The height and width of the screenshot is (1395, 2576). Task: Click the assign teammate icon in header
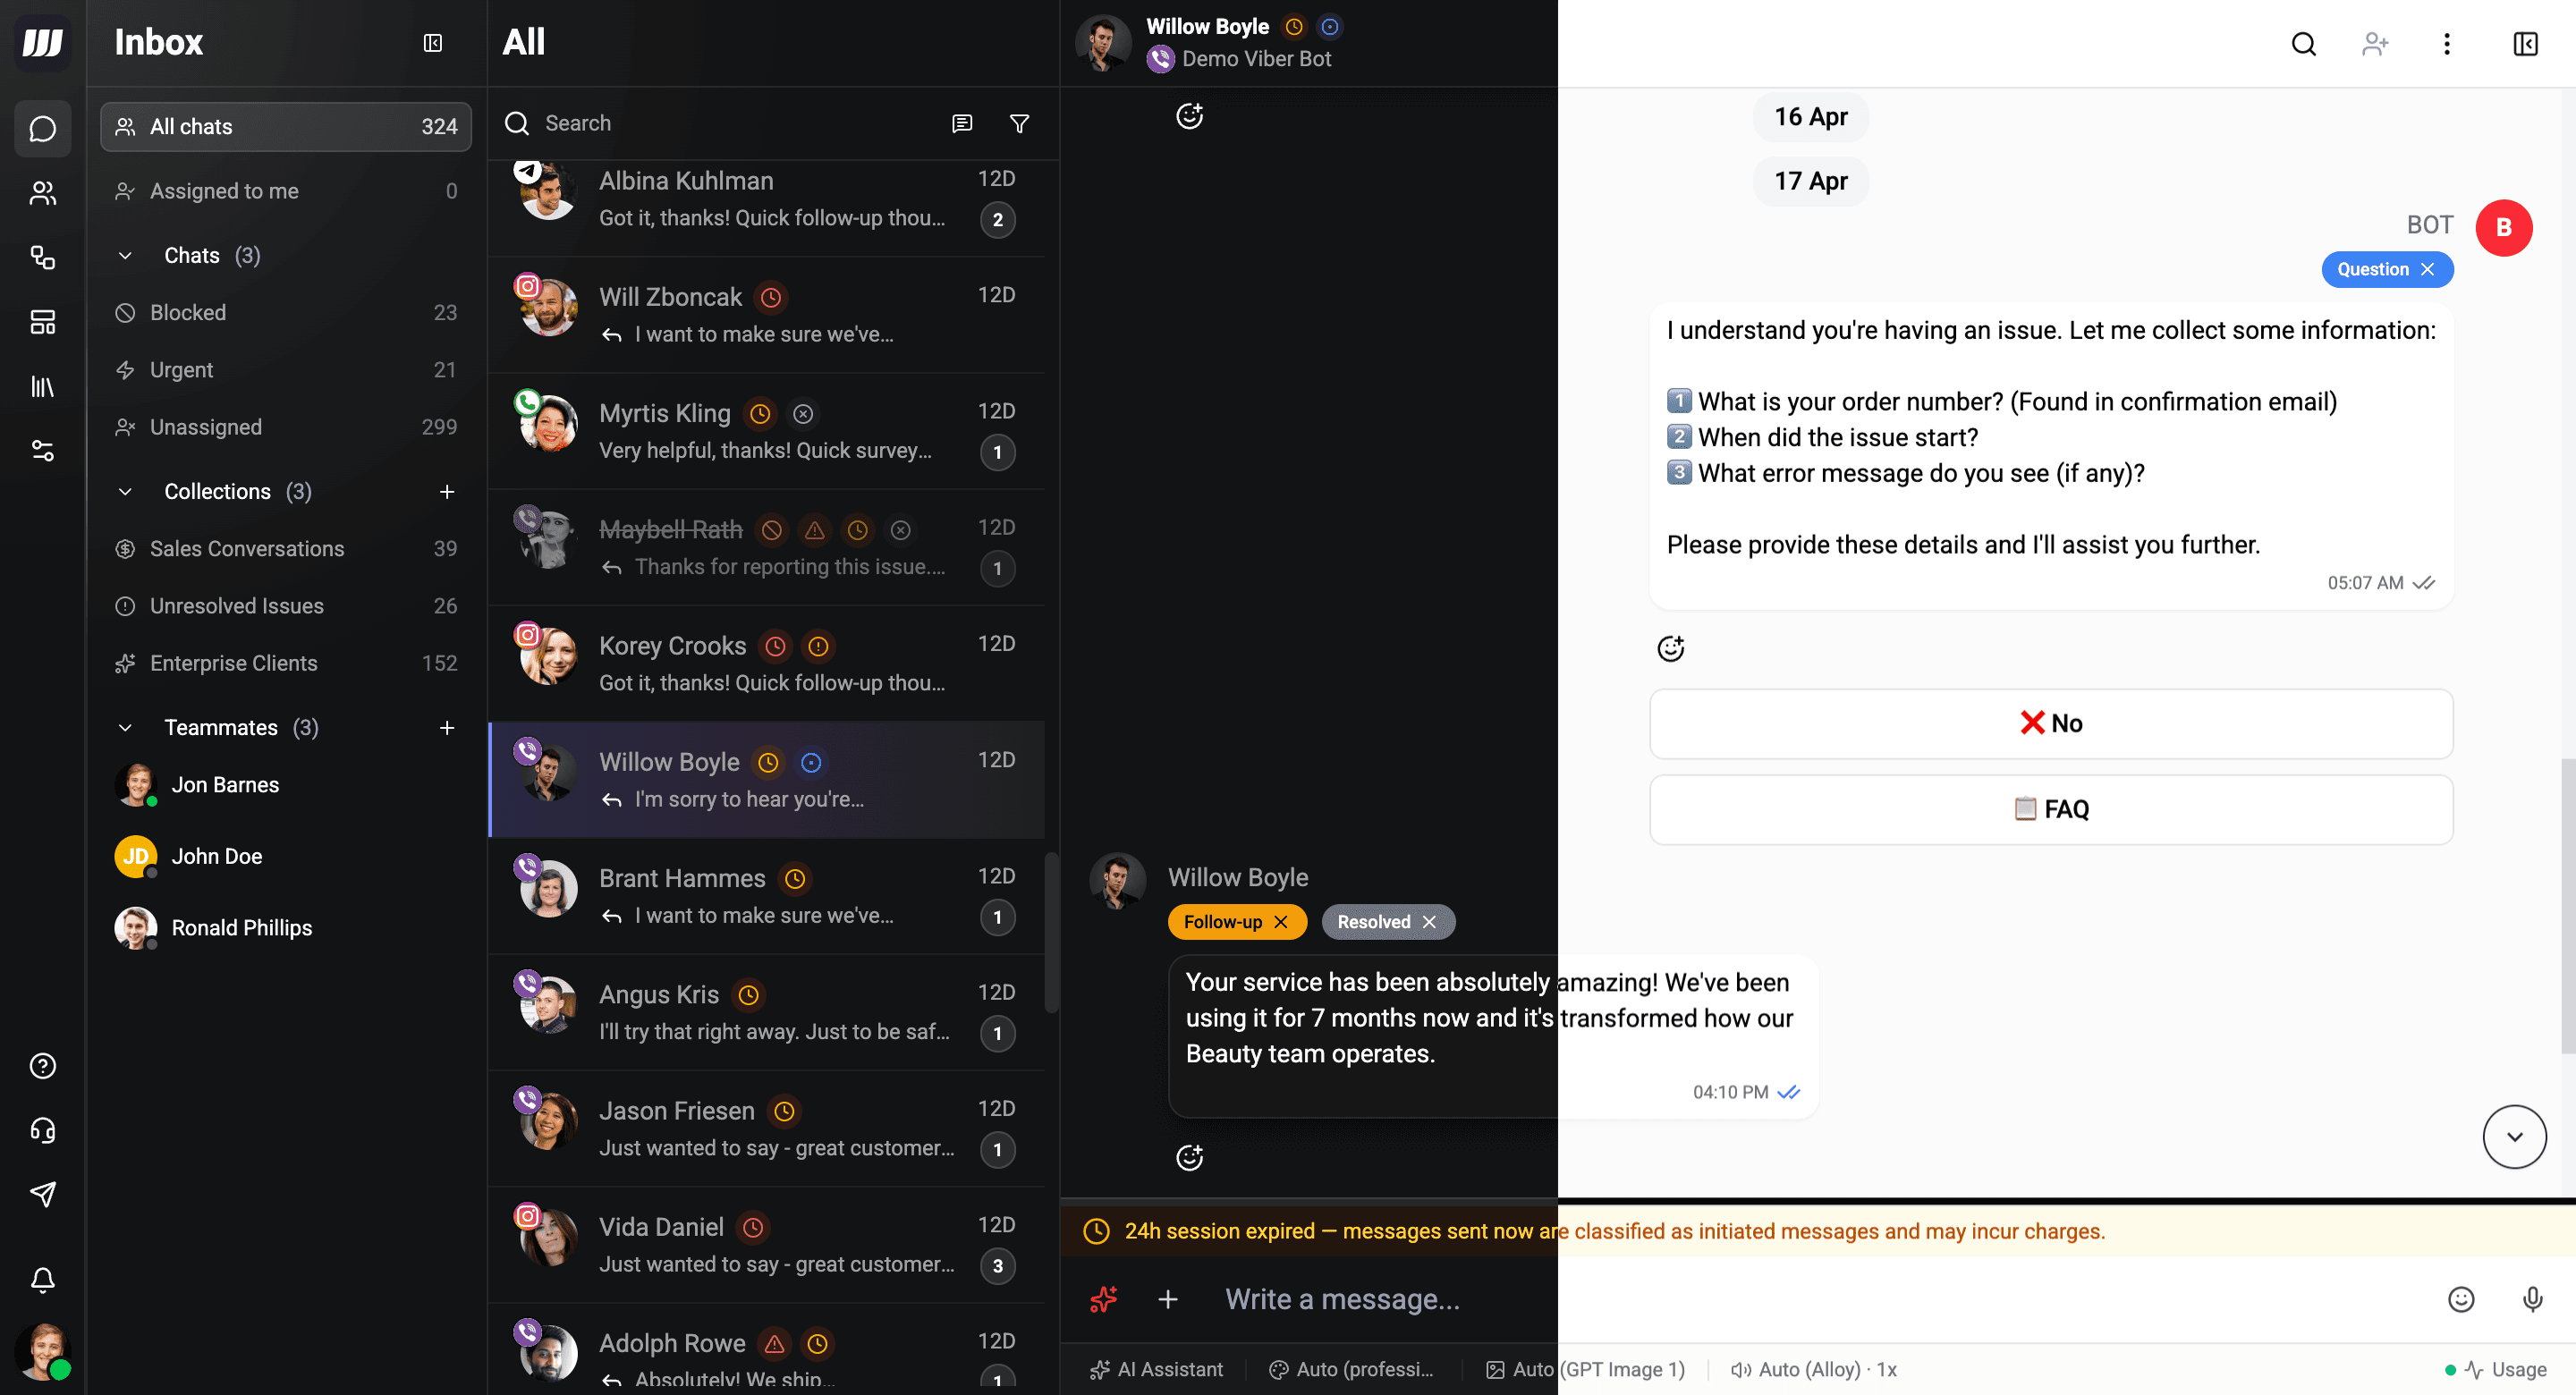(x=2375, y=44)
